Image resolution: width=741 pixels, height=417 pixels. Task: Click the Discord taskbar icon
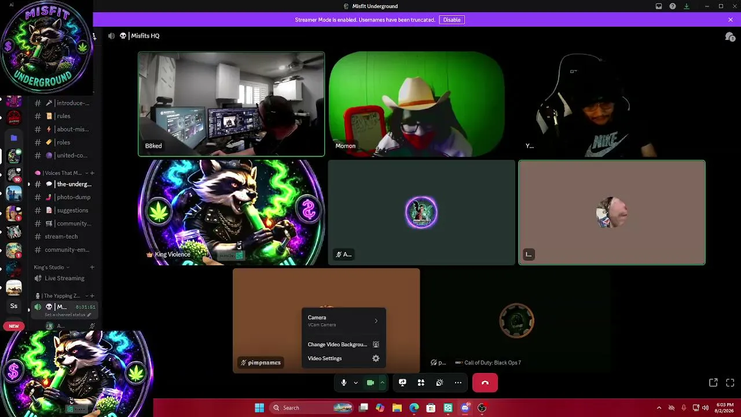(x=465, y=408)
